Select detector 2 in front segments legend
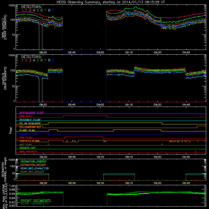The height and width of the screenshot is (209, 209). point(26,10)
